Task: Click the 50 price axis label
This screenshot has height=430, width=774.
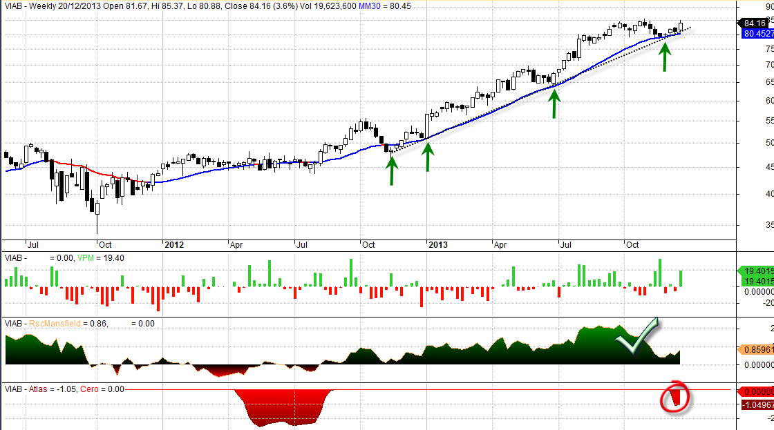Action: (x=770, y=143)
